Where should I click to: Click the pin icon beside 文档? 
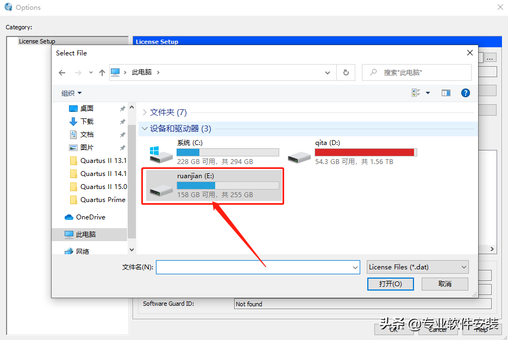[x=122, y=135]
